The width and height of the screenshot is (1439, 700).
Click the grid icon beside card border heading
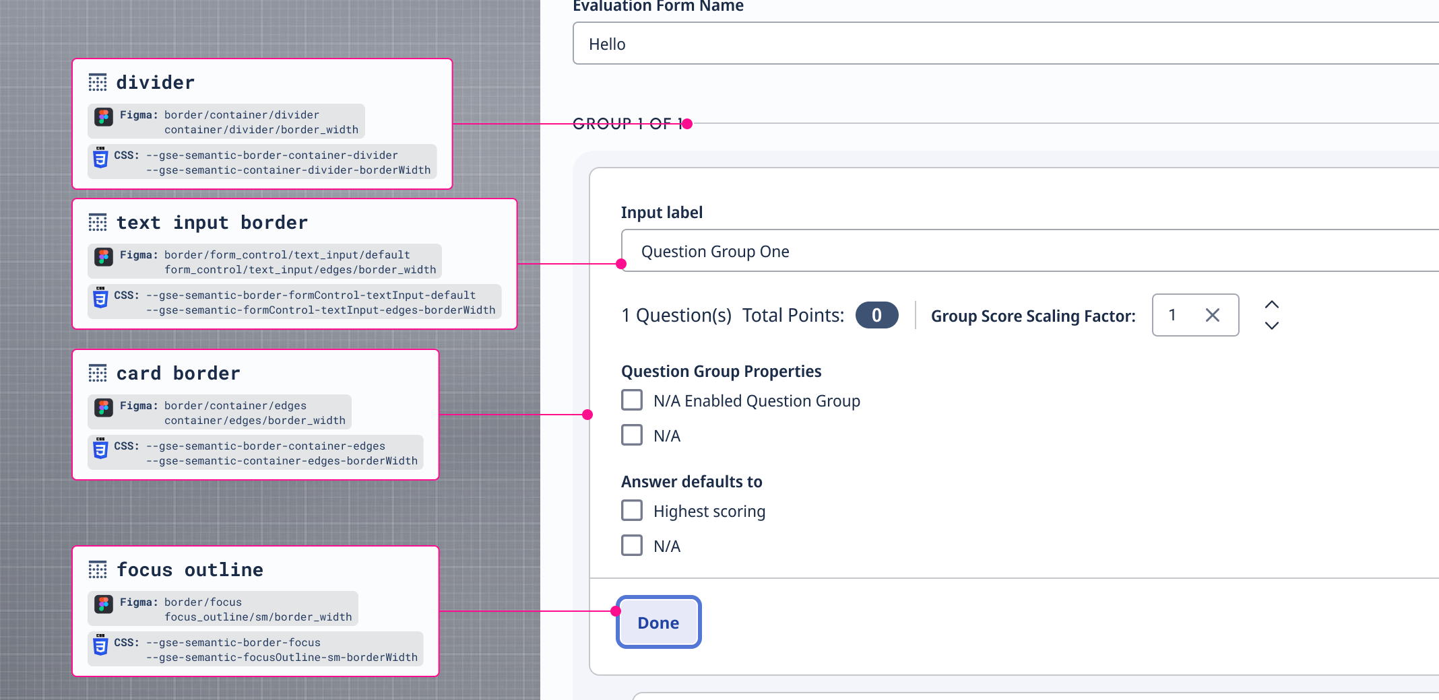click(x=98, y=374)
